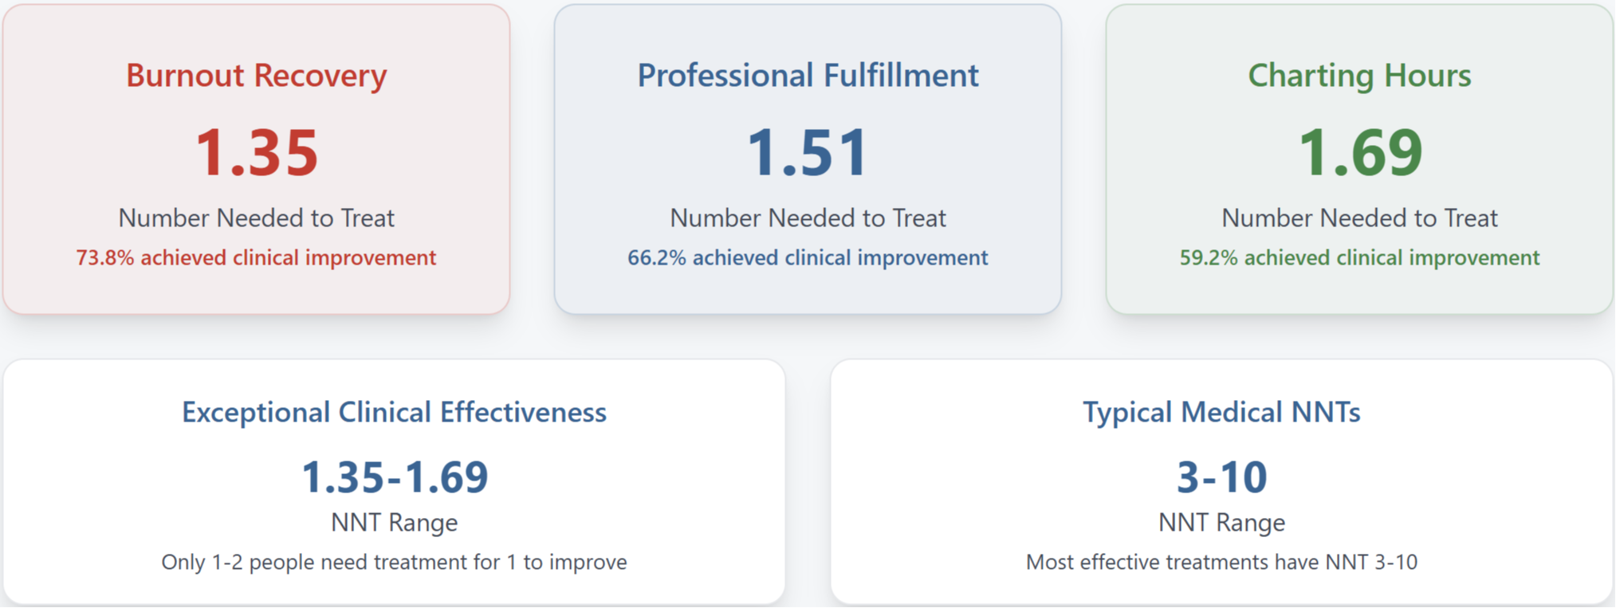This screenshot has width=1616, height=608.
Task: Click the Burnout Recovery card title
Action: click(256, 75)
